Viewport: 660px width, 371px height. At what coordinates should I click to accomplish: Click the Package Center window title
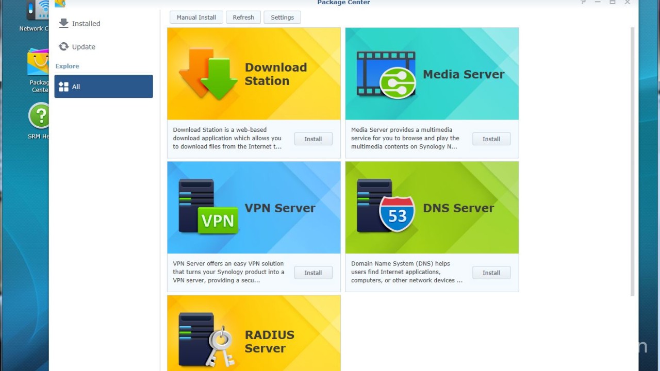click(343, 3)
